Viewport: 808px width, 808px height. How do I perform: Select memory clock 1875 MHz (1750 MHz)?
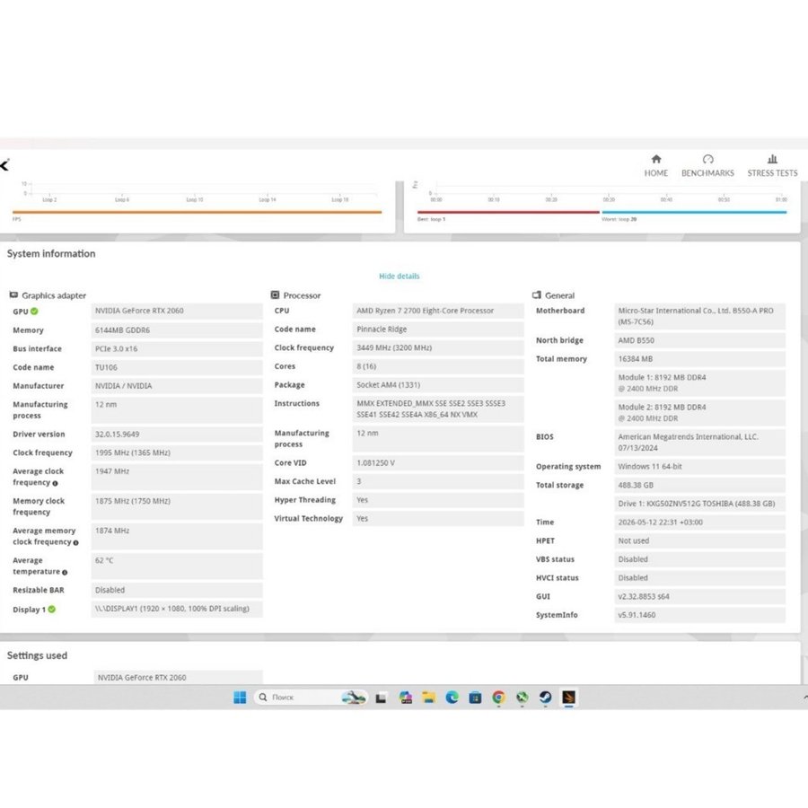coord(177,506)
